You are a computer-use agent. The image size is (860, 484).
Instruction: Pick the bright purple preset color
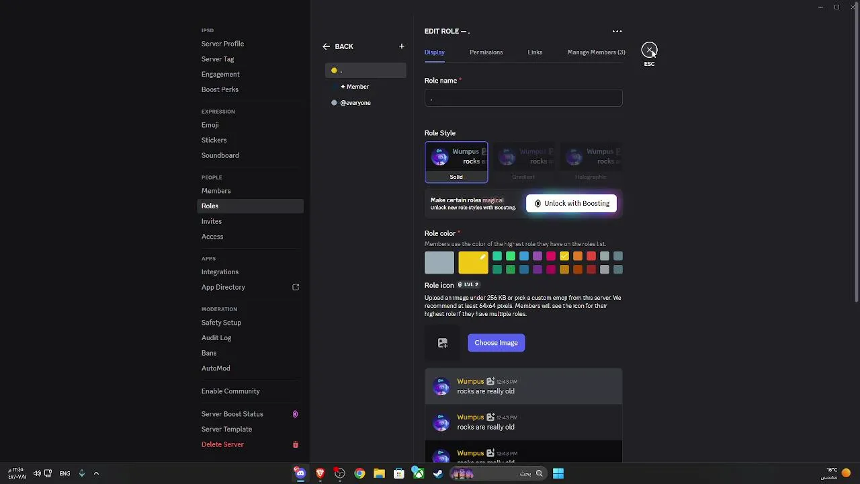pos(537,256)
